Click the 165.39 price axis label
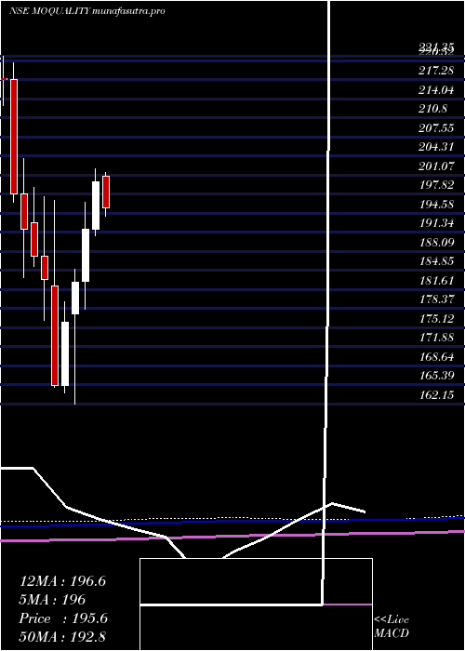The image size is (465, 651). (x=436, y=376)
